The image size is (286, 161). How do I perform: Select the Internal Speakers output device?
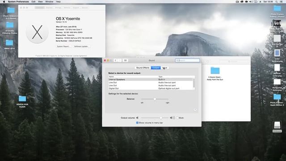click(151, 80)
